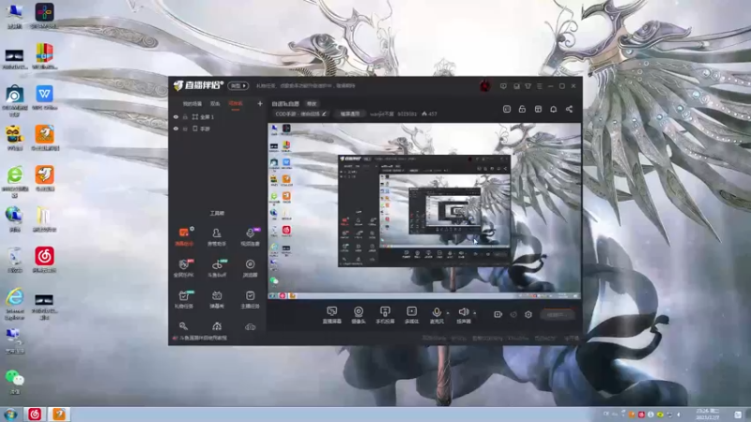Toggle the padlock icon in top right
This screenshot has height=422, width=751.
522,109
